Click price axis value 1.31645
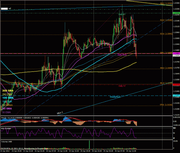Screen dimensions: 180x153 (177, 74)
